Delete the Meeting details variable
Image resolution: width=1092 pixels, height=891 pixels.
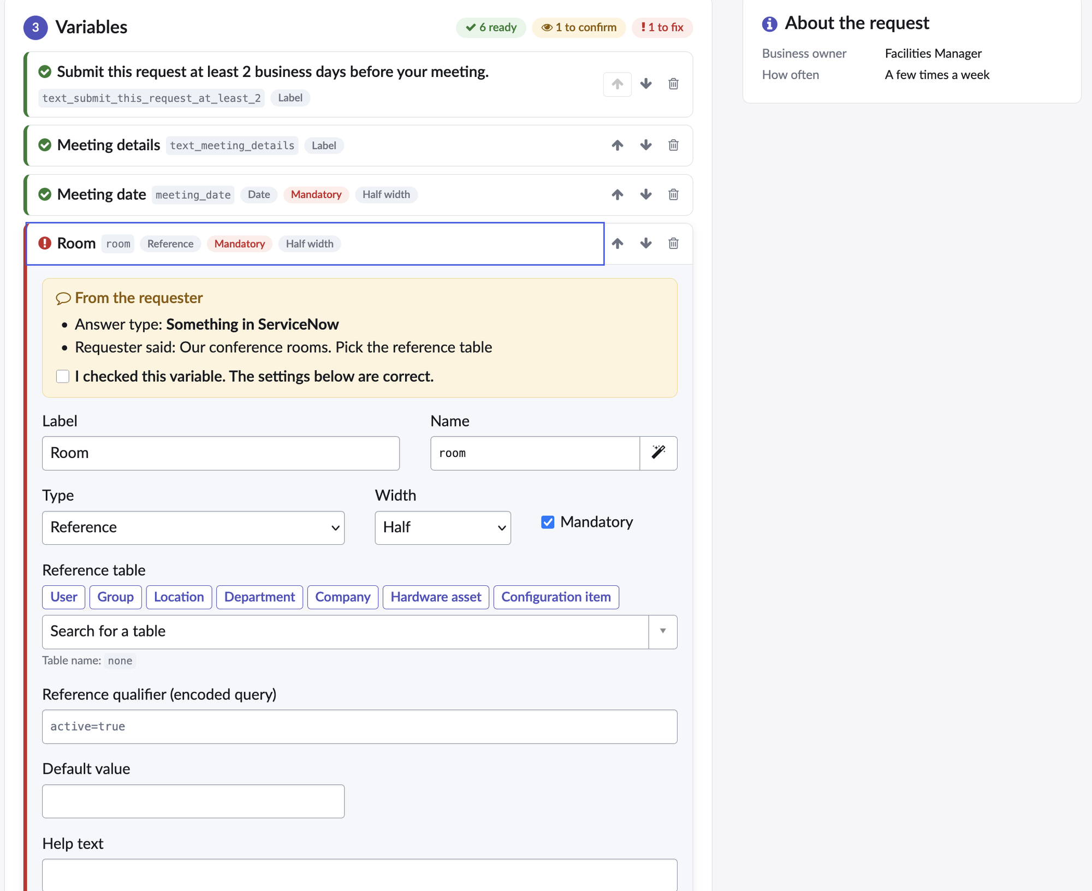[x=673, y=145]
